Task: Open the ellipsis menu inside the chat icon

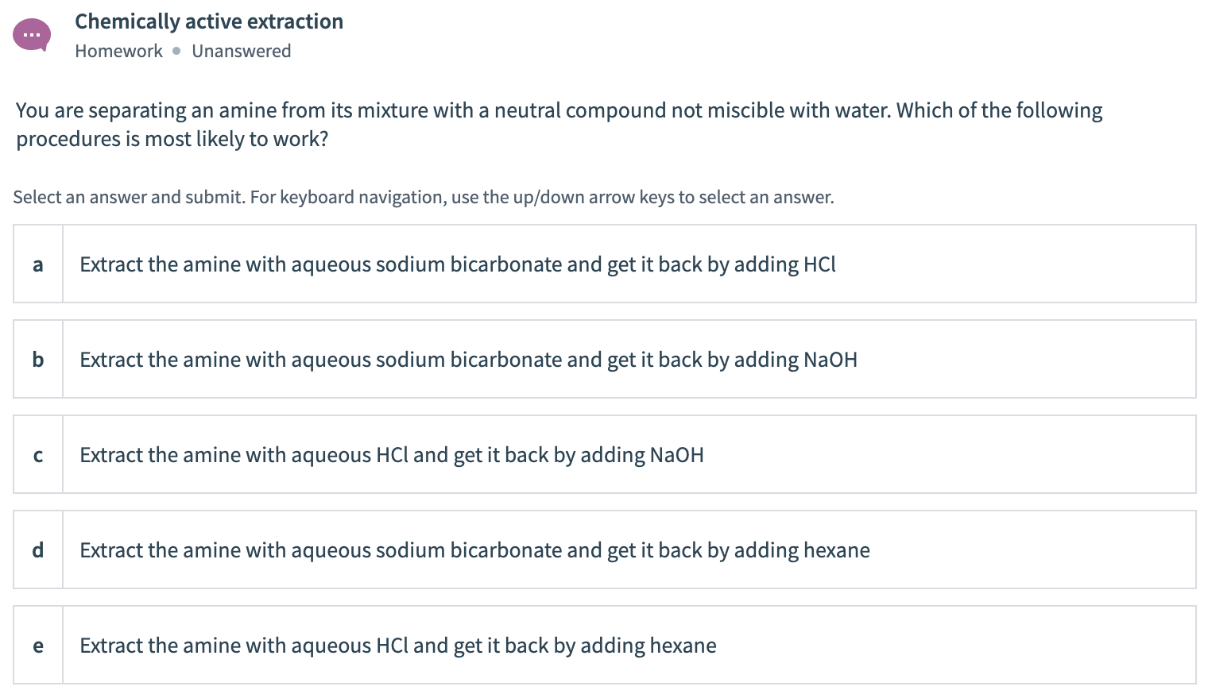Action: [32, 35]
